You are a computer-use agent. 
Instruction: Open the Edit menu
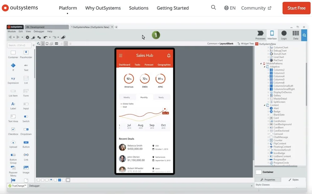[21, 31]
